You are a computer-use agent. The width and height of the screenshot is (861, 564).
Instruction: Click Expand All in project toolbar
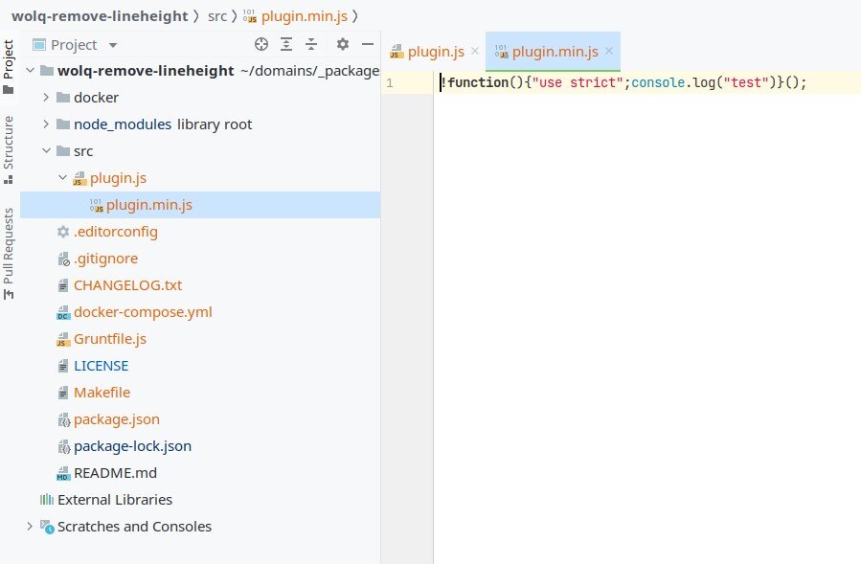point(286,44)
